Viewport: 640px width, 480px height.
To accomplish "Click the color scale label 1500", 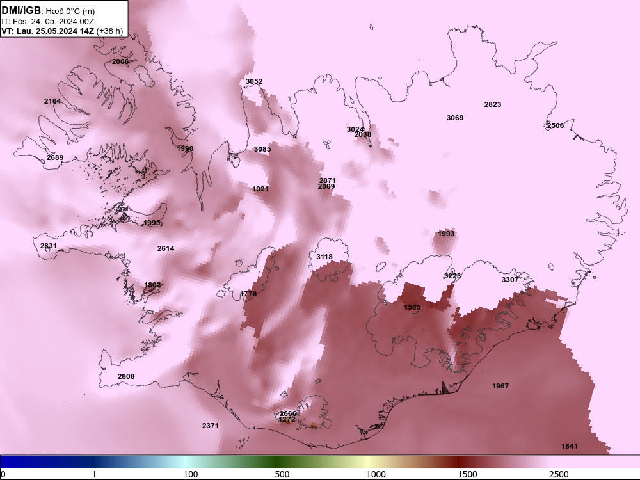I will pos(468,474).
